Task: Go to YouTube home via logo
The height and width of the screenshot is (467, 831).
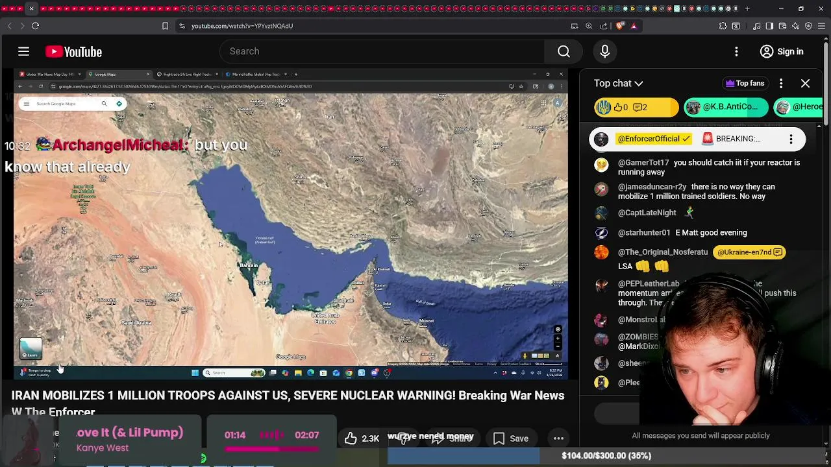Action: [73, 52]
